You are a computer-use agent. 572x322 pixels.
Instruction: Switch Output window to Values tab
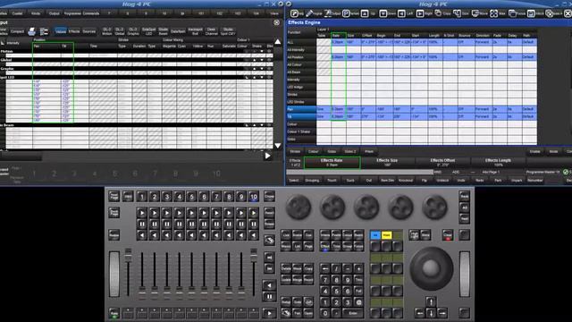click(x=60, y=31)
